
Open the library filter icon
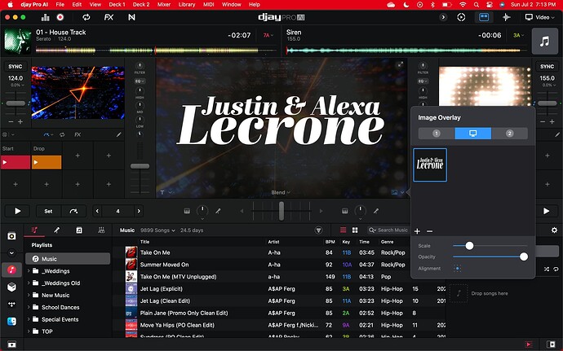318,230
